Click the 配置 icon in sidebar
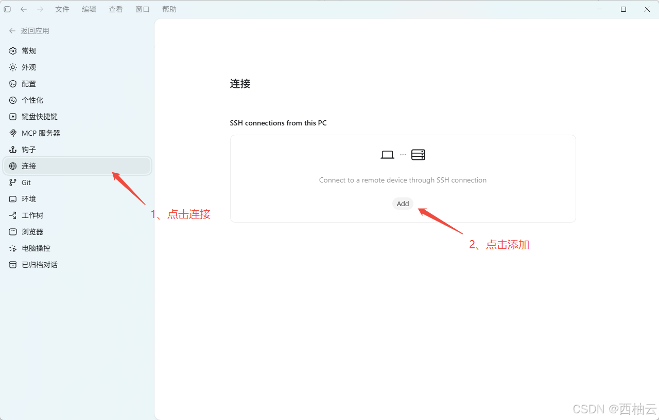The image size is (659, 420). point(13,84)
